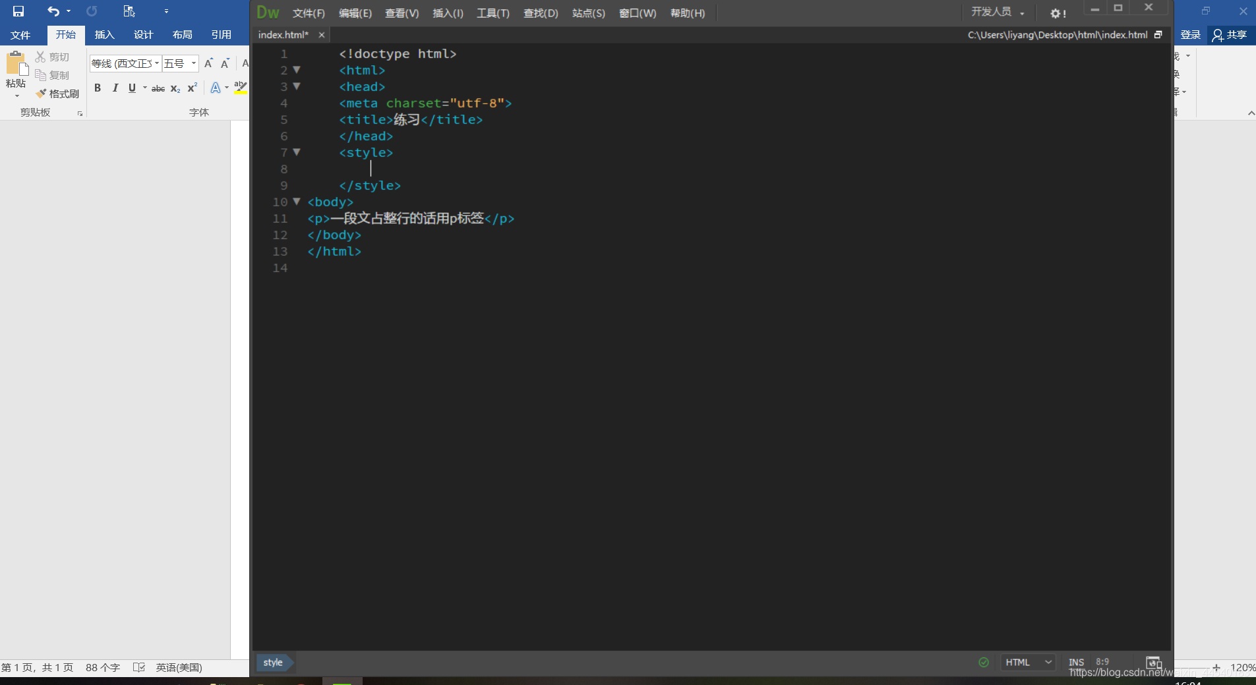
Task: Click the Dreamweaver Dw logo
Action: (268, 13)
